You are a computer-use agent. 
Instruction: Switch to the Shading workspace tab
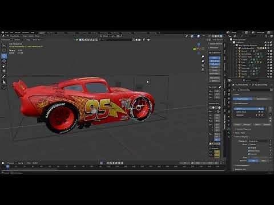click(94, 32)
